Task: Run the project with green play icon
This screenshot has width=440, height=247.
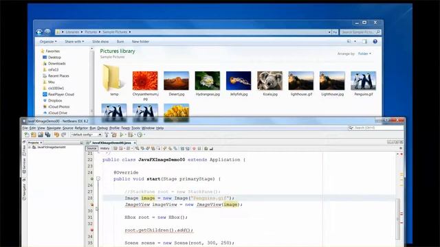Action: [x=122, y=134]
